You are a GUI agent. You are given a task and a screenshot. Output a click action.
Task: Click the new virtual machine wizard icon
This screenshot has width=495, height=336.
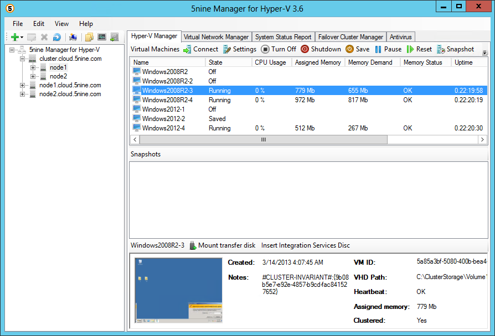point(73,37)
